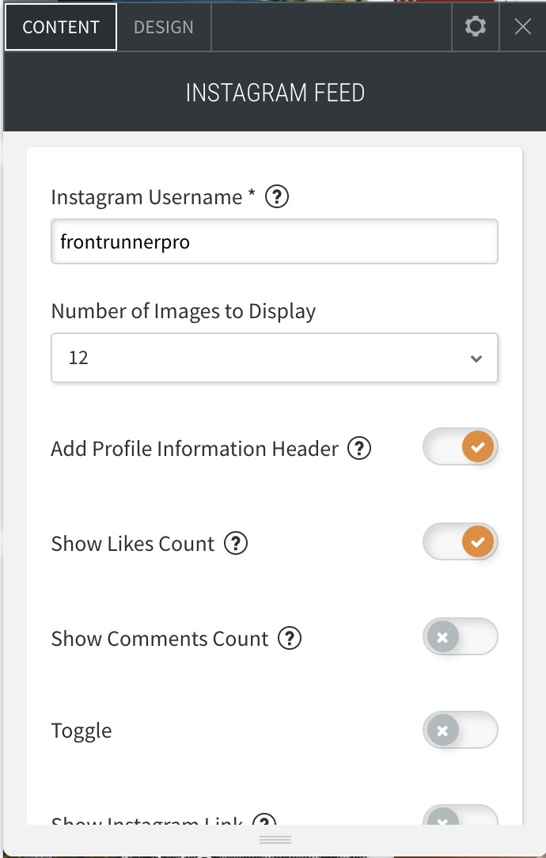View help tooltip for Show Likes Count
The image size is (546, 858).
[236, 543]
